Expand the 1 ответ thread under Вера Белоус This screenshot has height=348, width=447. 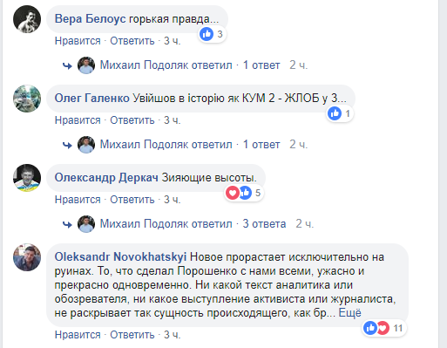[x=261, y=65]
